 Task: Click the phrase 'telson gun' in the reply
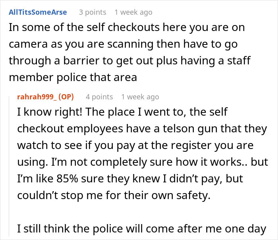click(x=188, y=128)
